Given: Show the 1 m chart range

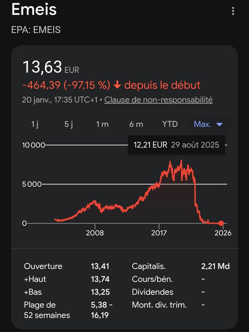Looking at the screenshot, I should point(102,124).
